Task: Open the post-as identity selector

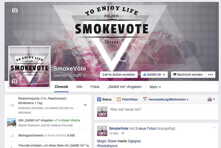Action: (211, 99)
